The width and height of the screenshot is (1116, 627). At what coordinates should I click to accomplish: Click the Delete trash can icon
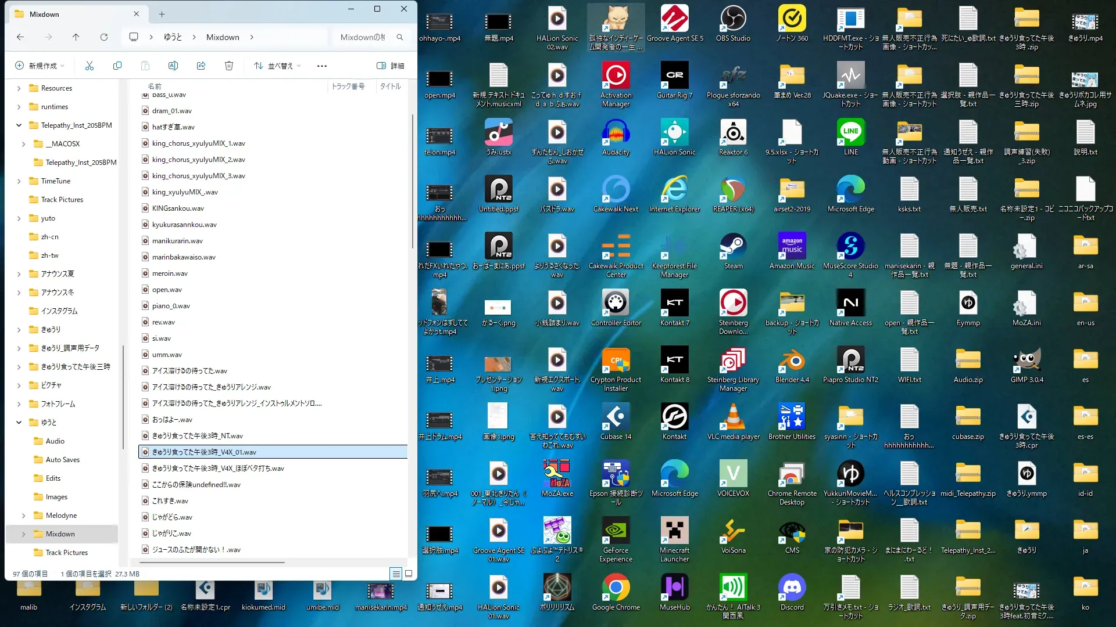pyautogui.click(x=229, y=66)
